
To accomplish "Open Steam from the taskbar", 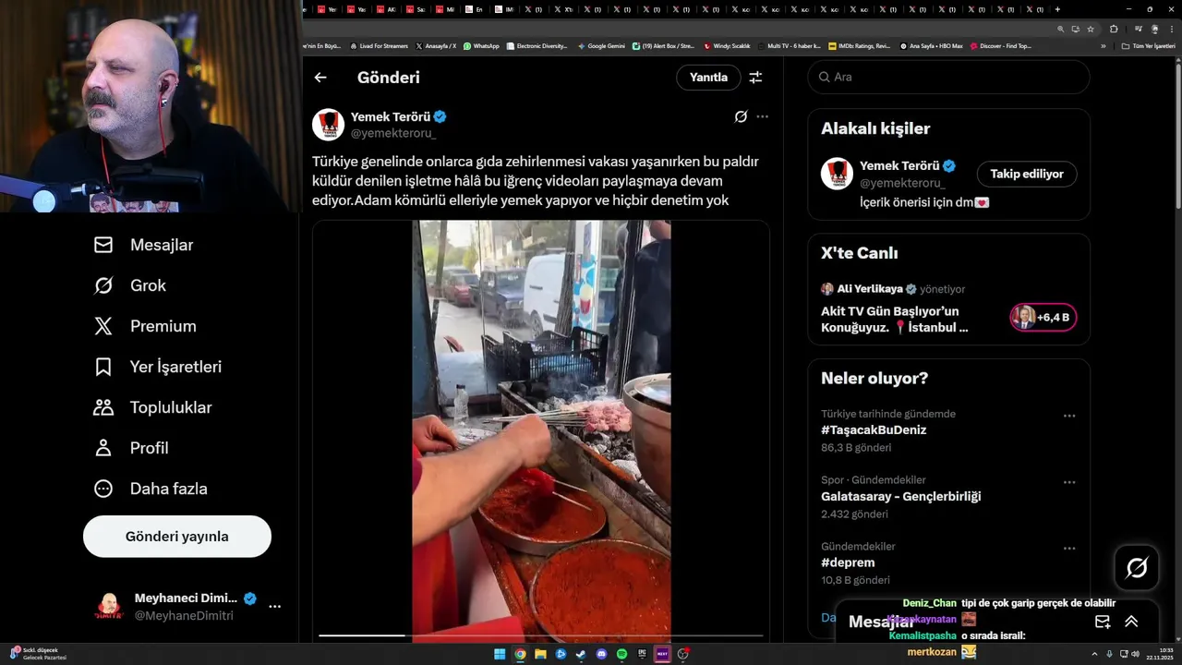I will coord(581,655).
